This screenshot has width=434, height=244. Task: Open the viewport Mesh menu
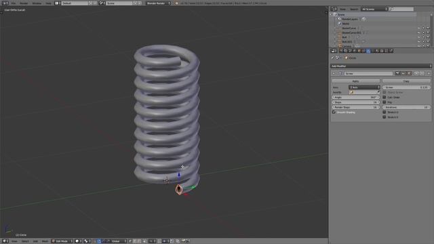point(45,241)
